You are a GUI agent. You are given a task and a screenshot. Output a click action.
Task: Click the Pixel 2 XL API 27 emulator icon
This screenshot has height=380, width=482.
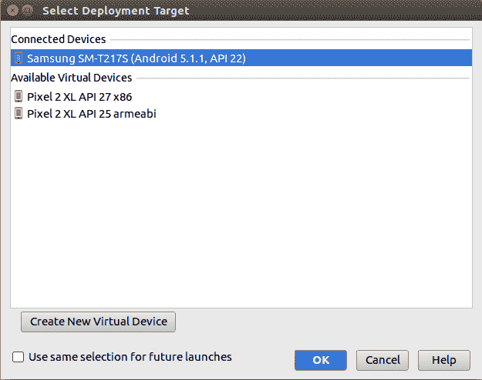tap(19, 96)
